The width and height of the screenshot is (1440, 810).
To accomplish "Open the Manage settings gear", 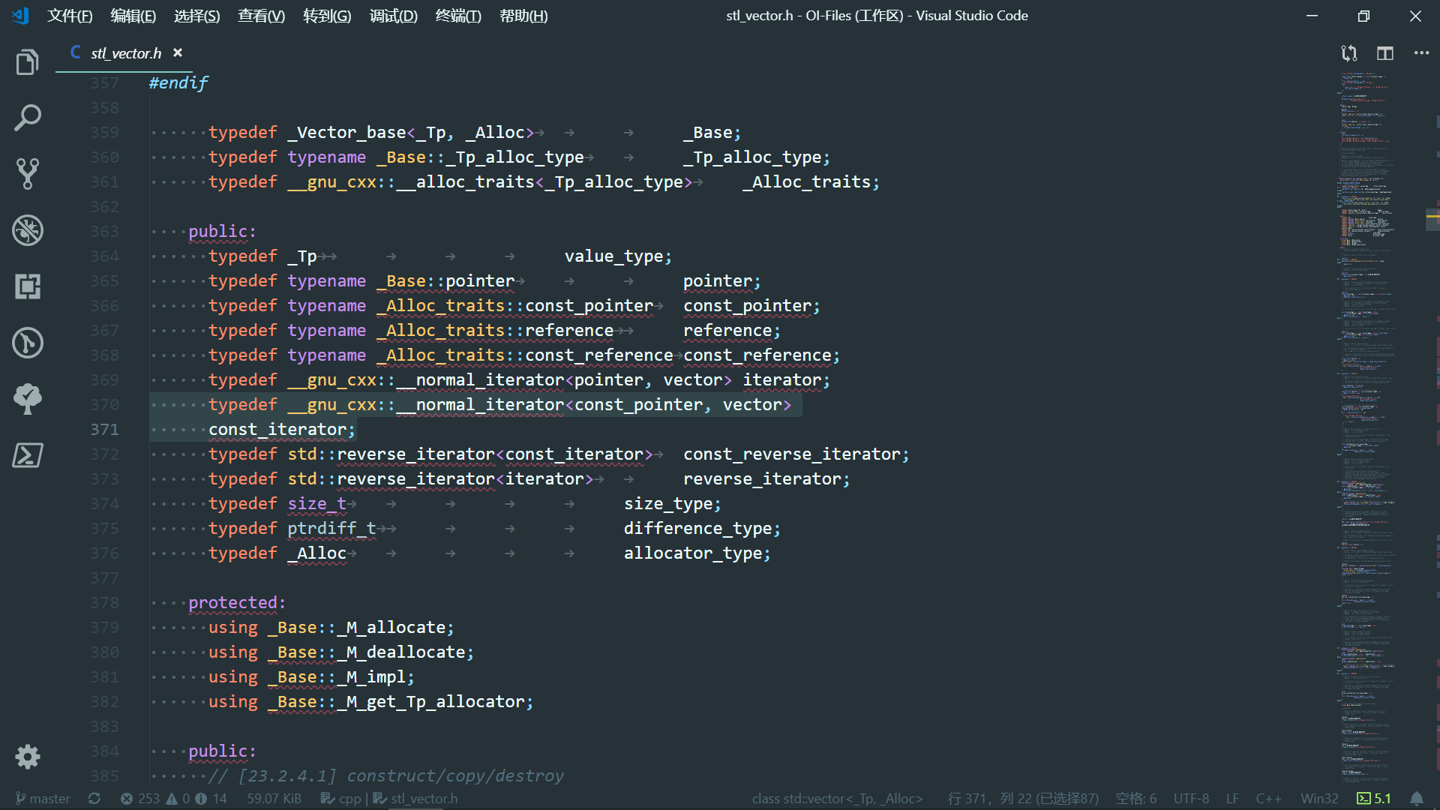I will pyautogui.click(x=27, y=757).
